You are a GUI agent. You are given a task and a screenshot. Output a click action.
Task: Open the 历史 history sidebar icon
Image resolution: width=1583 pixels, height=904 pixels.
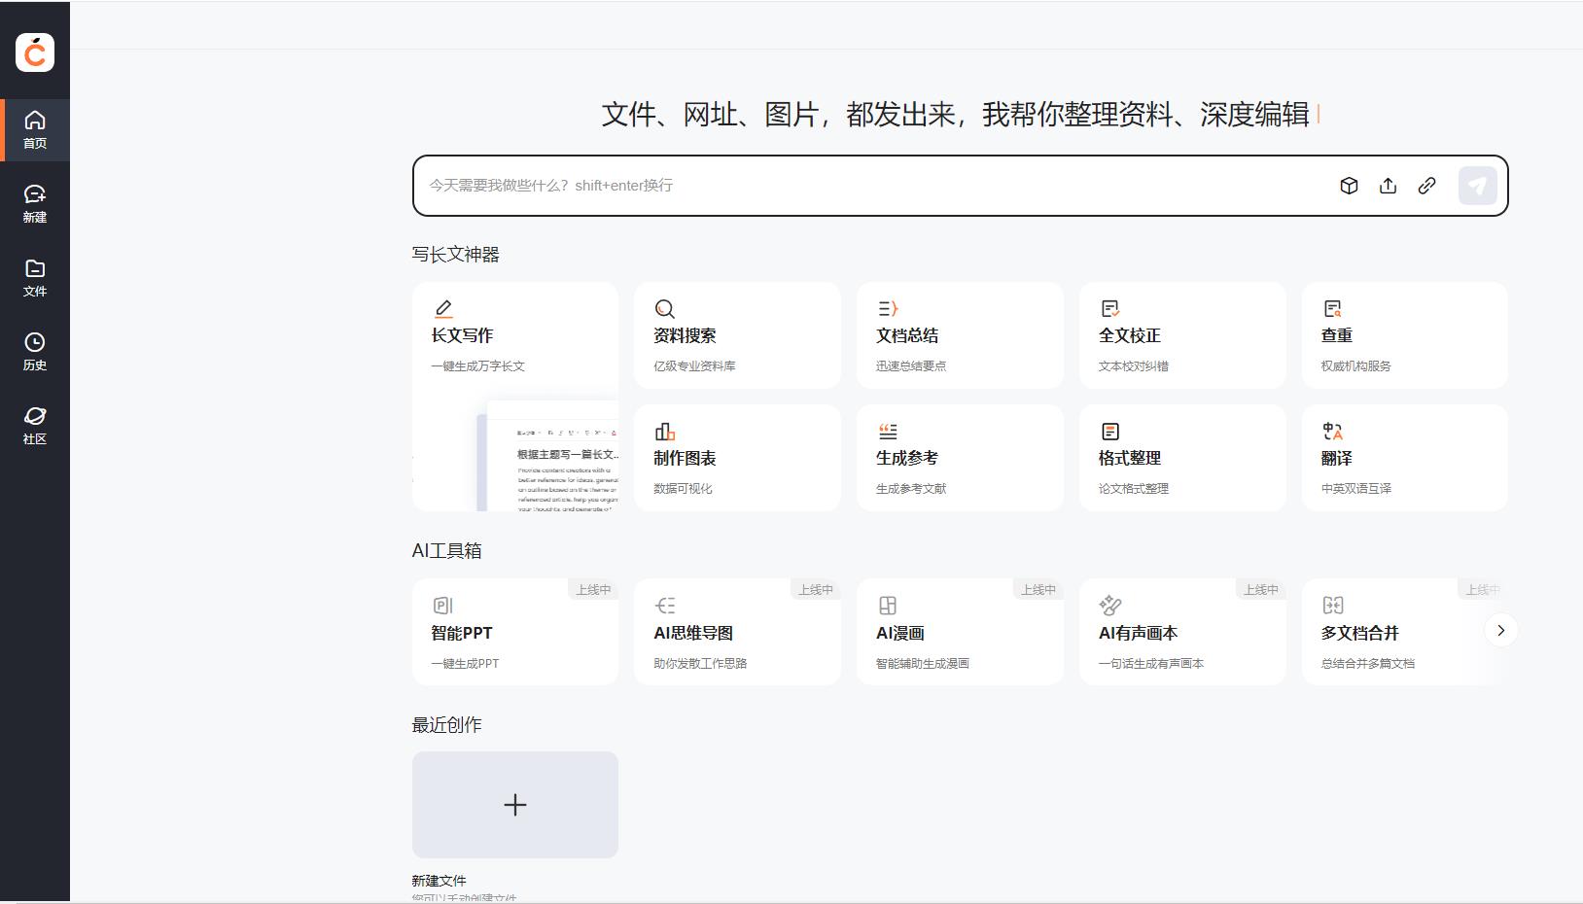35,352
